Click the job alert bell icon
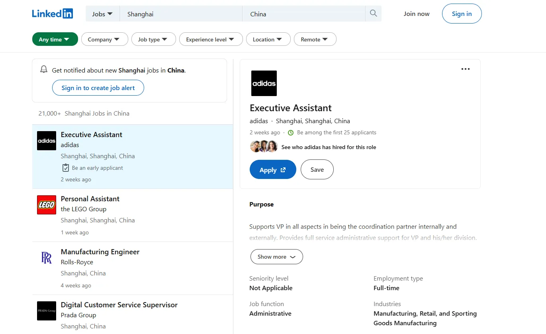The width and height of the screenshot is (546, 334). tap(44, 70)
